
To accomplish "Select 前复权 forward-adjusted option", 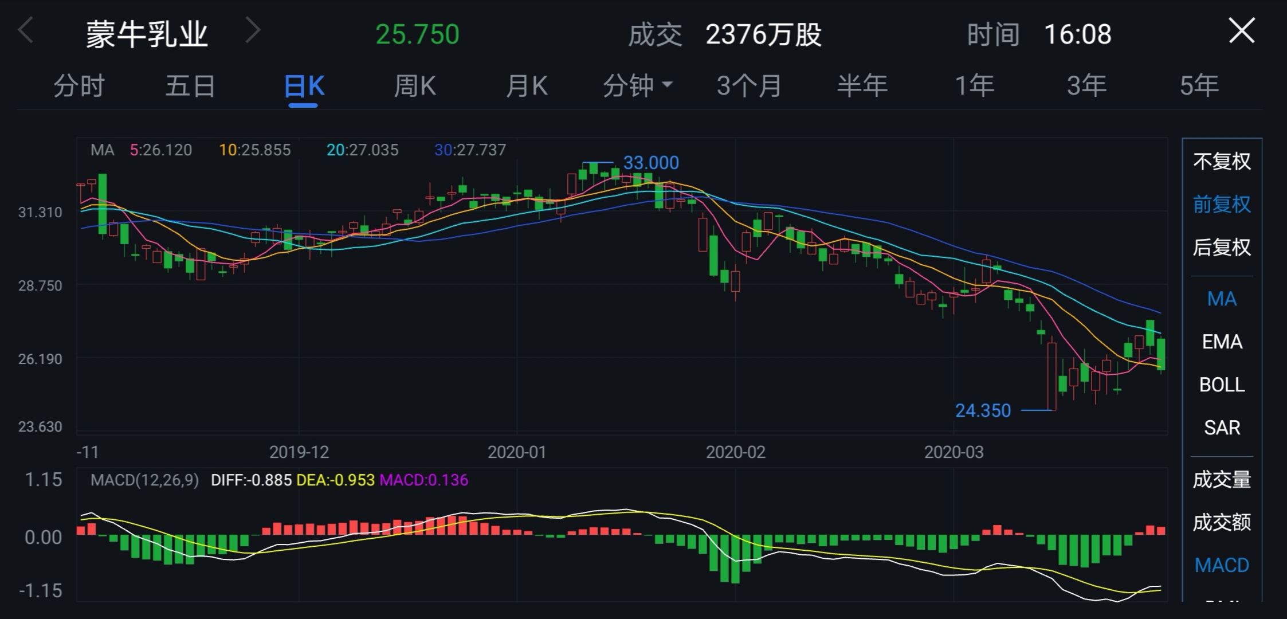I will click(x=1222, y=205).
